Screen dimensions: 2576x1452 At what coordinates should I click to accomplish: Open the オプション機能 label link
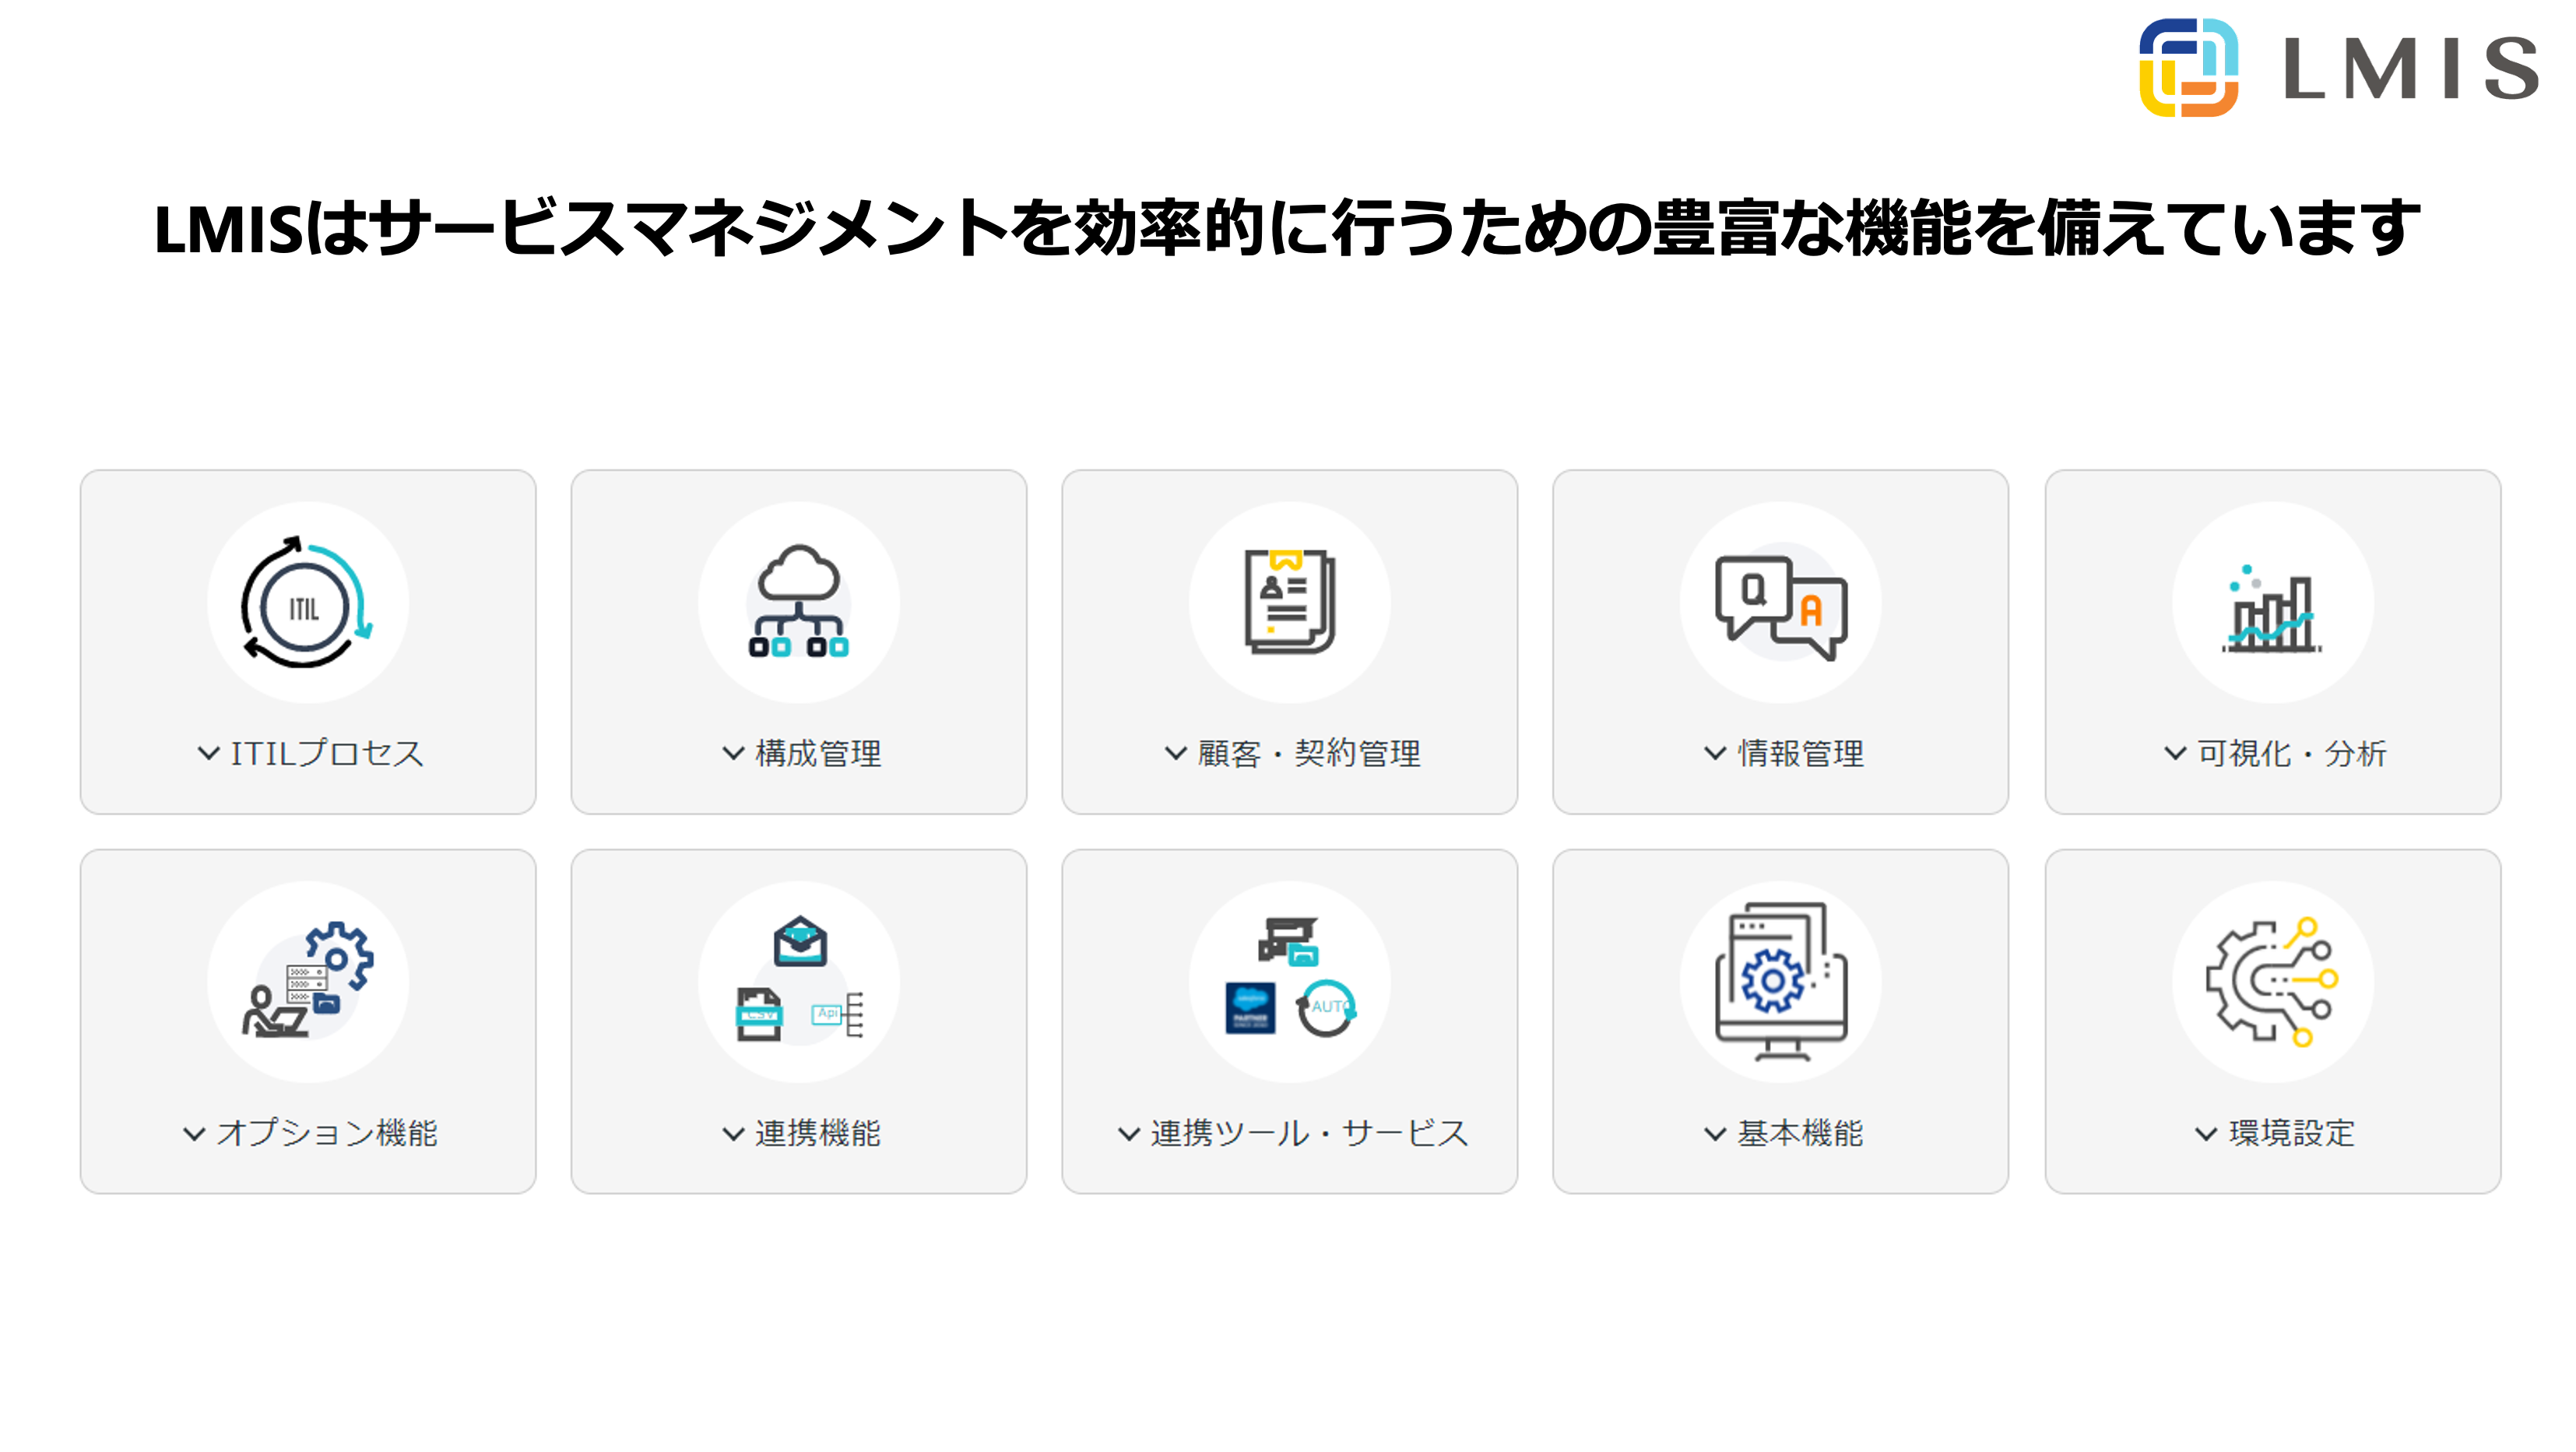coord(326,1133)
